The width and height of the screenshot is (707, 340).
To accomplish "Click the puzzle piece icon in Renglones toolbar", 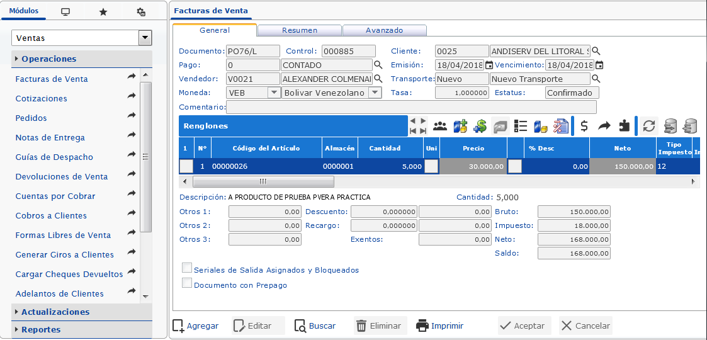I will [624, 126].
